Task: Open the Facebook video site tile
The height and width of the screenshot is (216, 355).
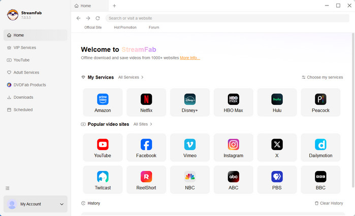Action: point(146,148)
